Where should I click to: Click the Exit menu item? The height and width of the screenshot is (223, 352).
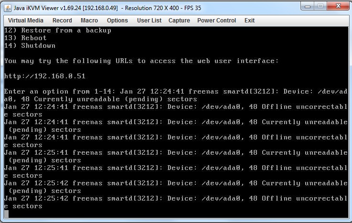249,21
